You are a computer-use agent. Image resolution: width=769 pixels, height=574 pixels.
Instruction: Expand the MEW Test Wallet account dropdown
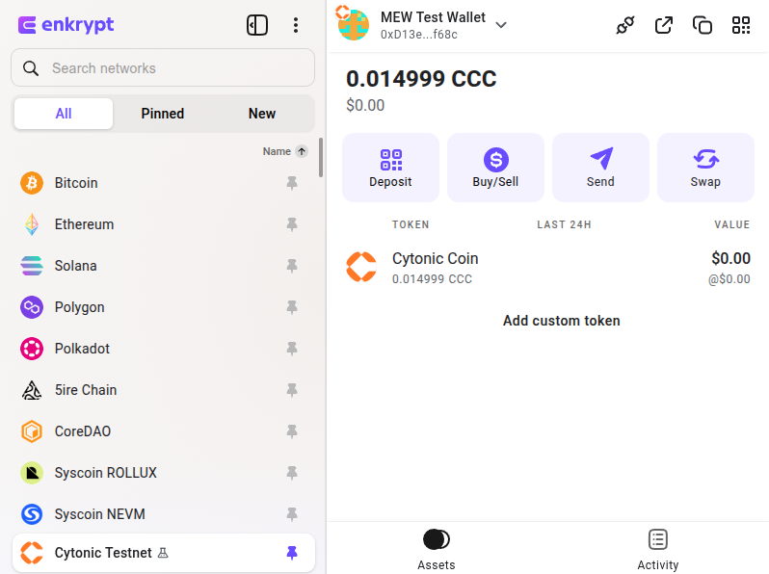coord(501,25)
